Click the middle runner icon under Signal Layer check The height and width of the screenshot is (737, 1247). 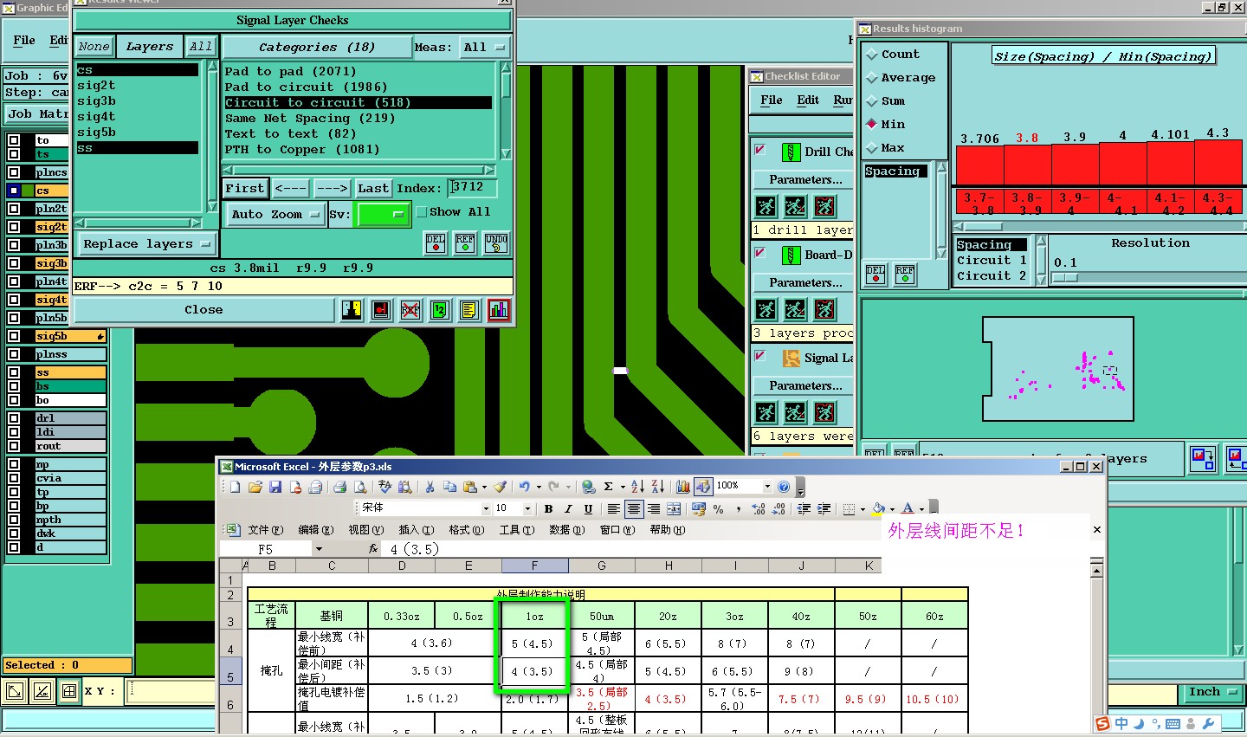(x=795, y=412)
